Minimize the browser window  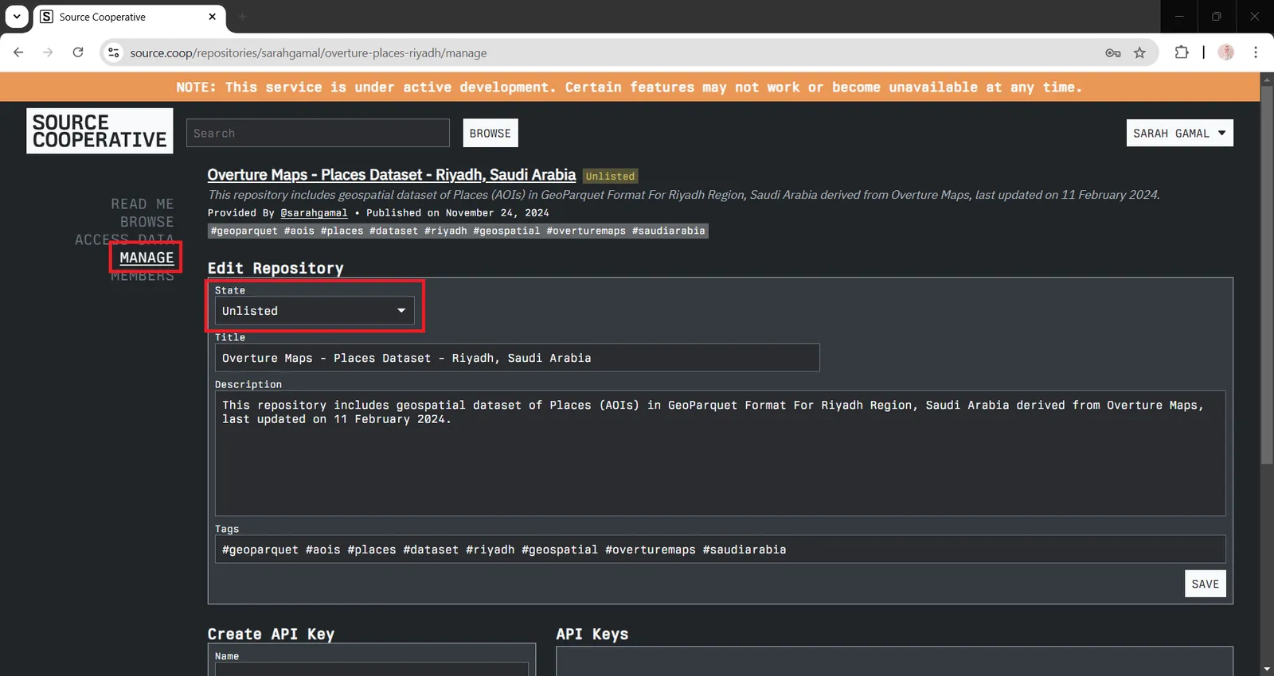[x=1179, y=17]
